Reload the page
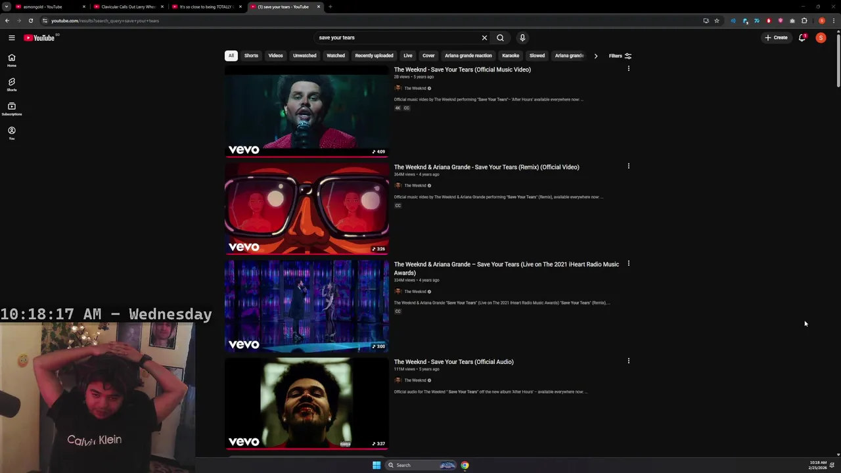 click(30, 20)
